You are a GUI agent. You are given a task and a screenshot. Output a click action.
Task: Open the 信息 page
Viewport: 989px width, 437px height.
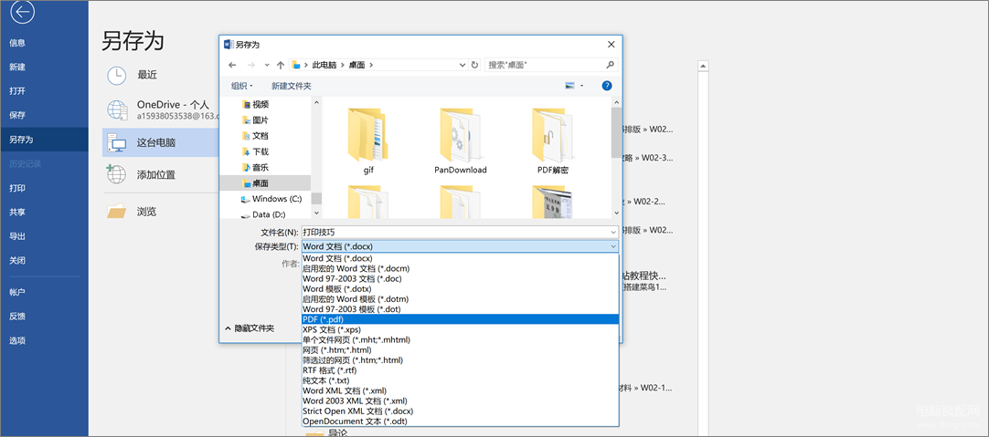[17, 43]
